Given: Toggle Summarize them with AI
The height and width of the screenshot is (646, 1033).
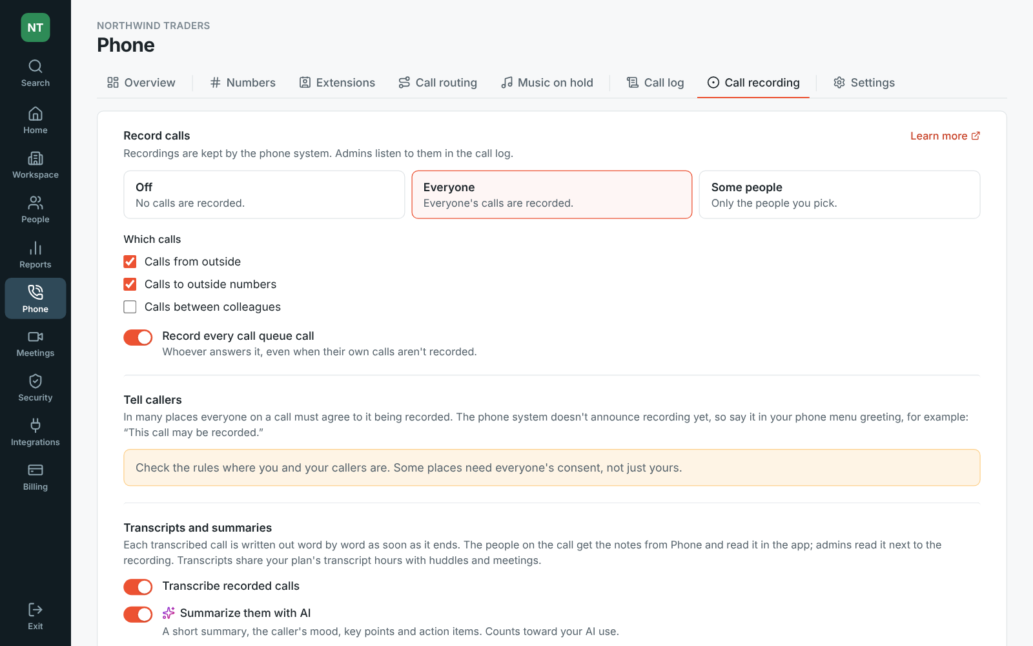Looking at the screenshot, I should (x=138, y=614).
